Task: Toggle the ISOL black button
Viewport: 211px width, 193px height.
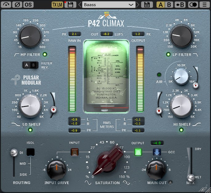Action: point(30,152)
